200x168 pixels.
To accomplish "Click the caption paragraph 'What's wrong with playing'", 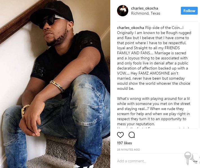I will pyautogui.click(x=154, y=111).
